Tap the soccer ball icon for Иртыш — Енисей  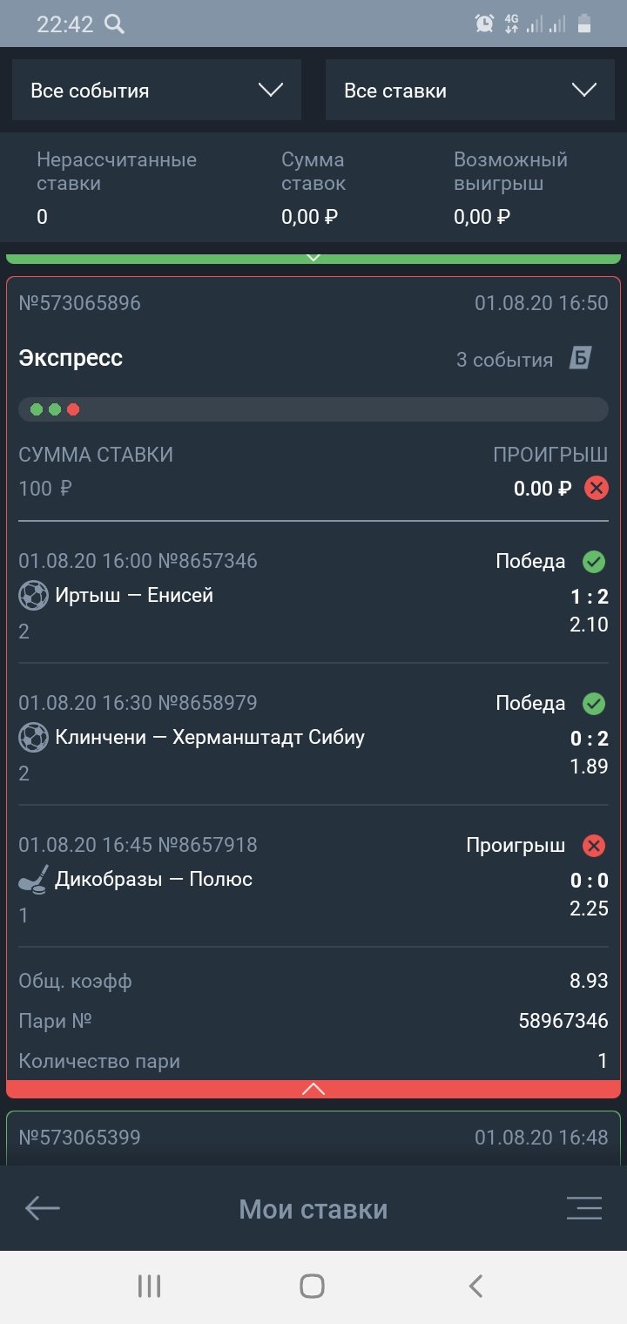pos(33,596)
